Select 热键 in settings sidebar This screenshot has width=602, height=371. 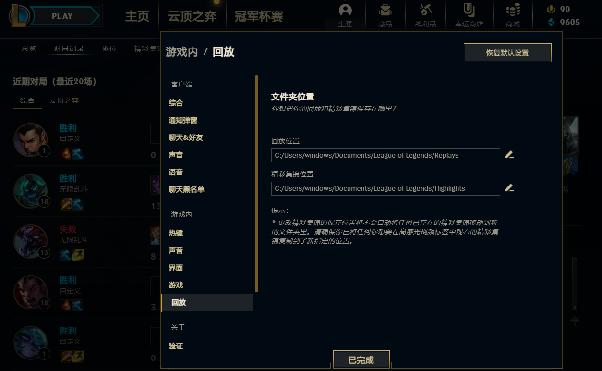176,233
